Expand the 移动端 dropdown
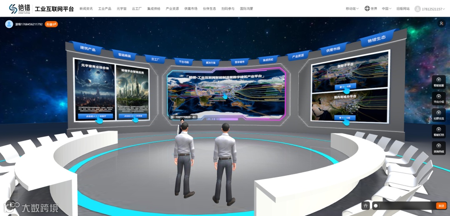The width and height of the screenshot is (450, 216). (x=352, y=9)
